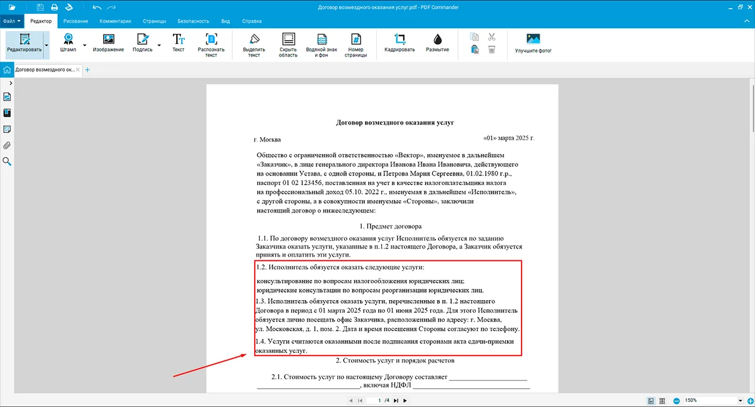
Task: Add a signature with Подпись
Action: click(142, 43)
